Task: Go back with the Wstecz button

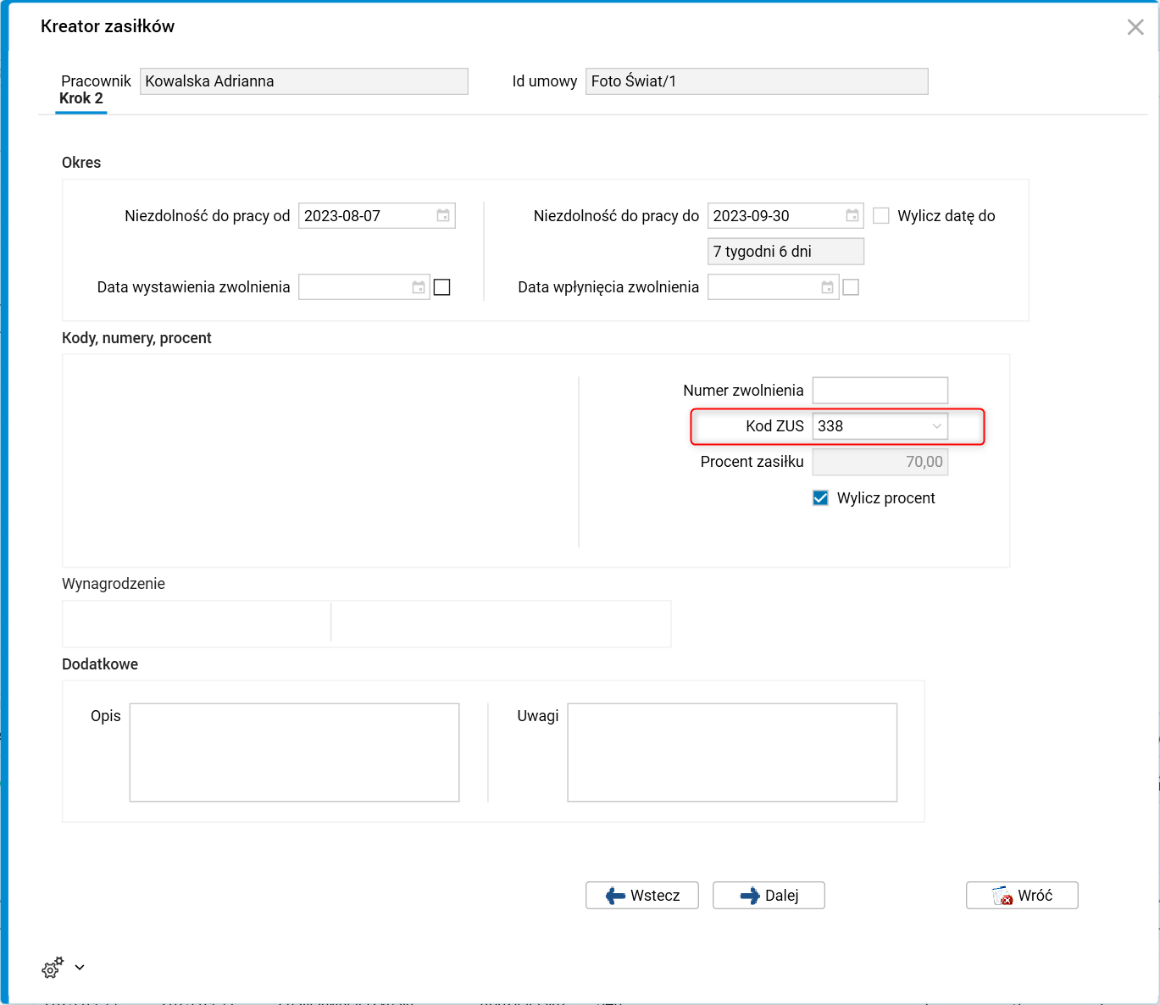Action: (x=642, y=896)
